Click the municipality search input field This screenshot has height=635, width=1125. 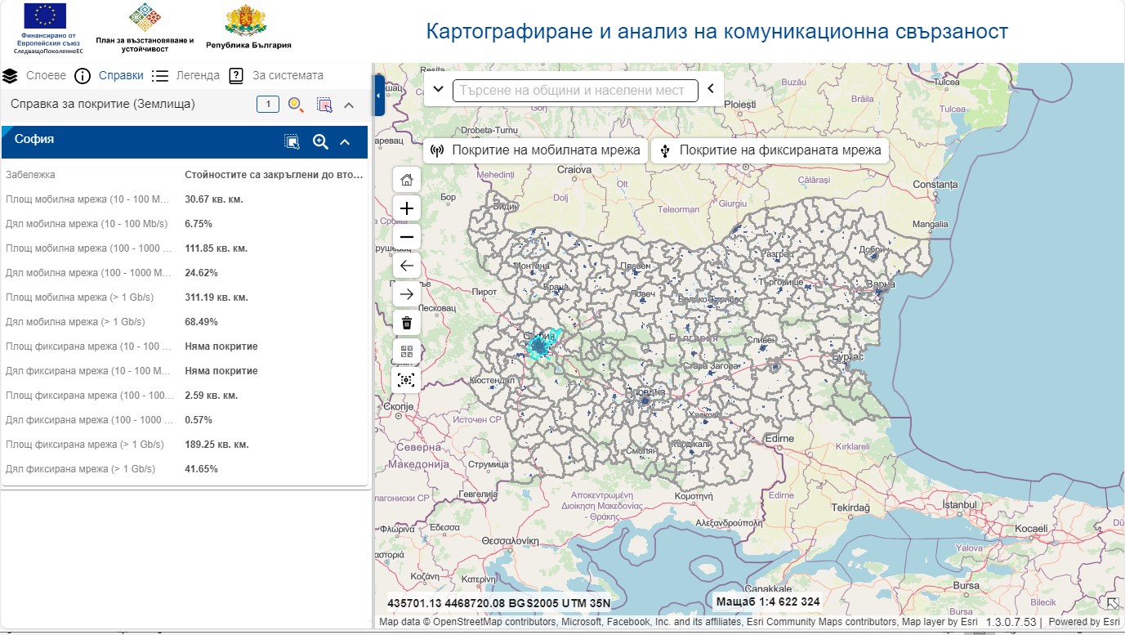coord(575,90)
